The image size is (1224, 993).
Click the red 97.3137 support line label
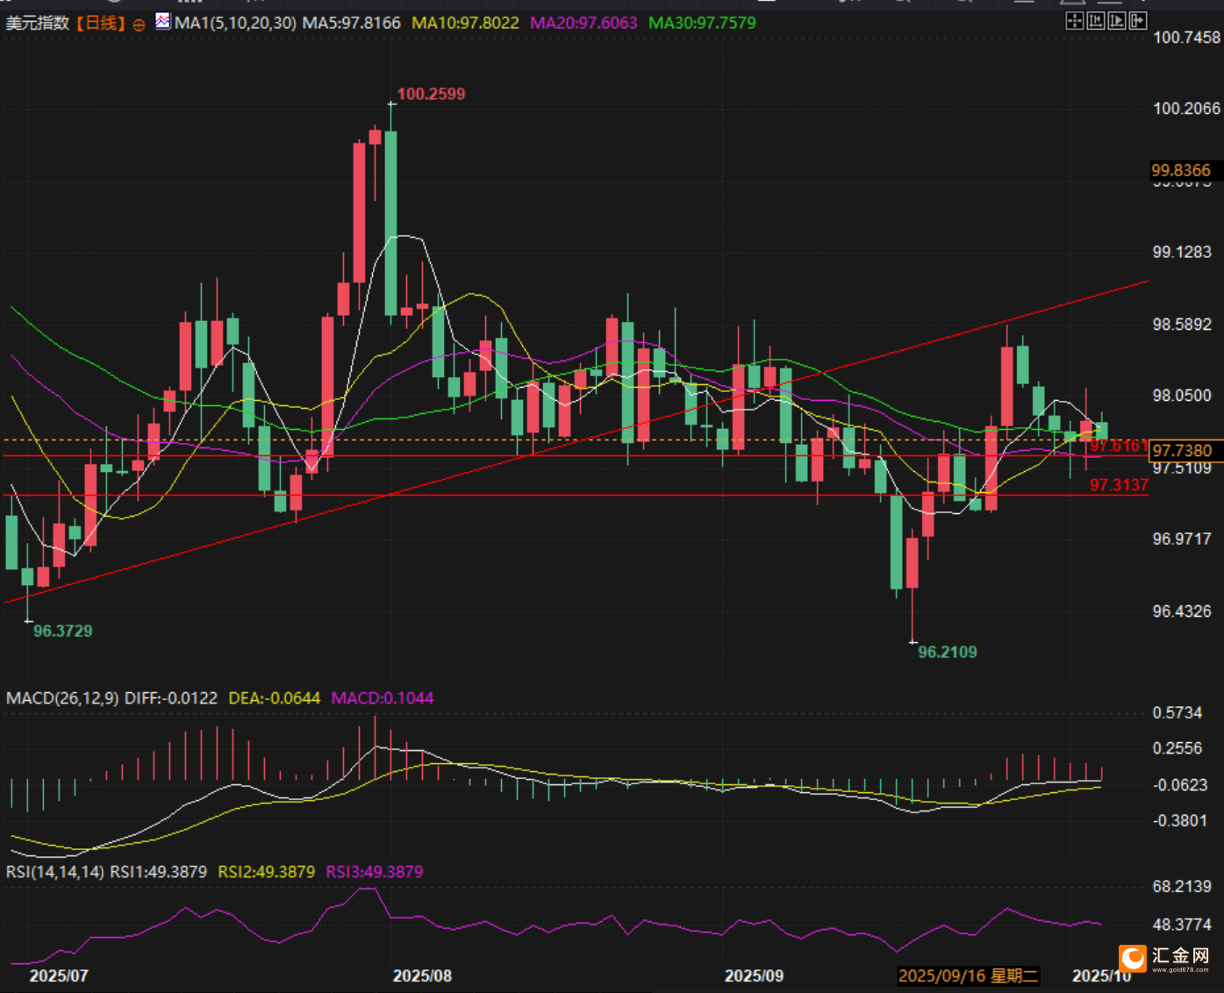[x=1119, y=485]
